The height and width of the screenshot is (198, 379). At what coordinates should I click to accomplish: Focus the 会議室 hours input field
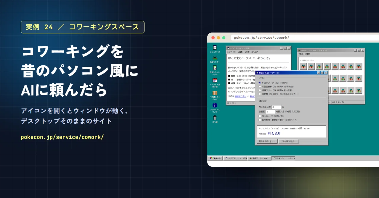coord(271,112)
